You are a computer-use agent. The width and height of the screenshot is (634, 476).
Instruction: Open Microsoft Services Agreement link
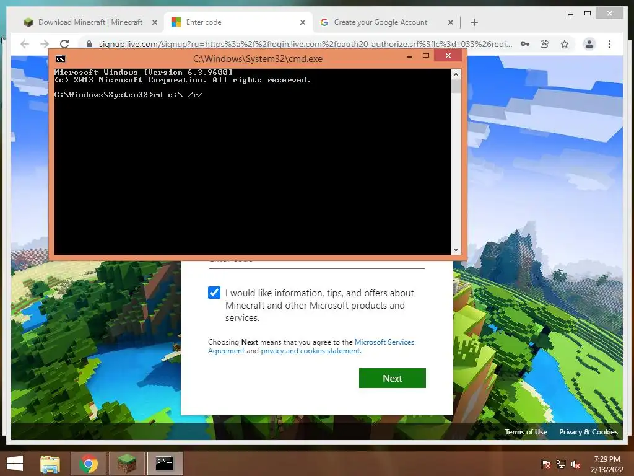tap(311, 346)
